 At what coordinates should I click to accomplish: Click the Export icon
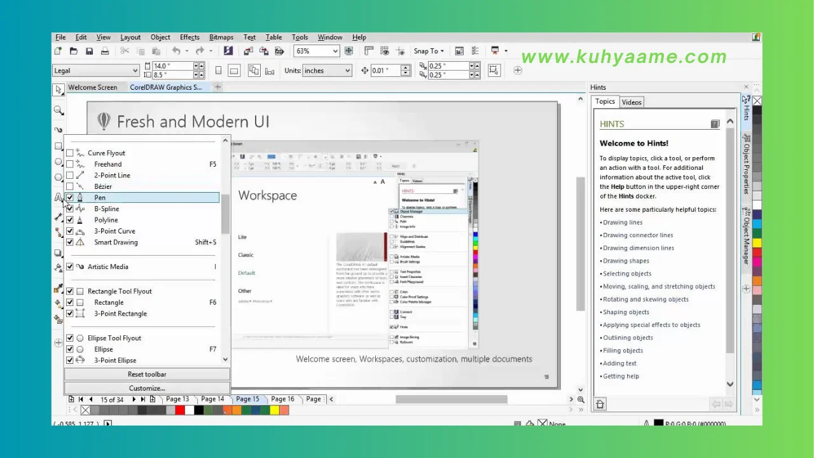(x=263, y=51)
